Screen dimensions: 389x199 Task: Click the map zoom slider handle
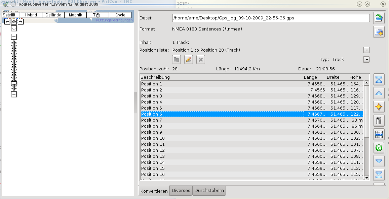(14, 82)
